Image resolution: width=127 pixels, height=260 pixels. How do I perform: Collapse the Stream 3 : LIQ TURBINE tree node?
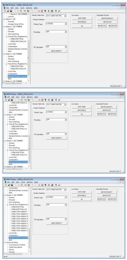5,141
